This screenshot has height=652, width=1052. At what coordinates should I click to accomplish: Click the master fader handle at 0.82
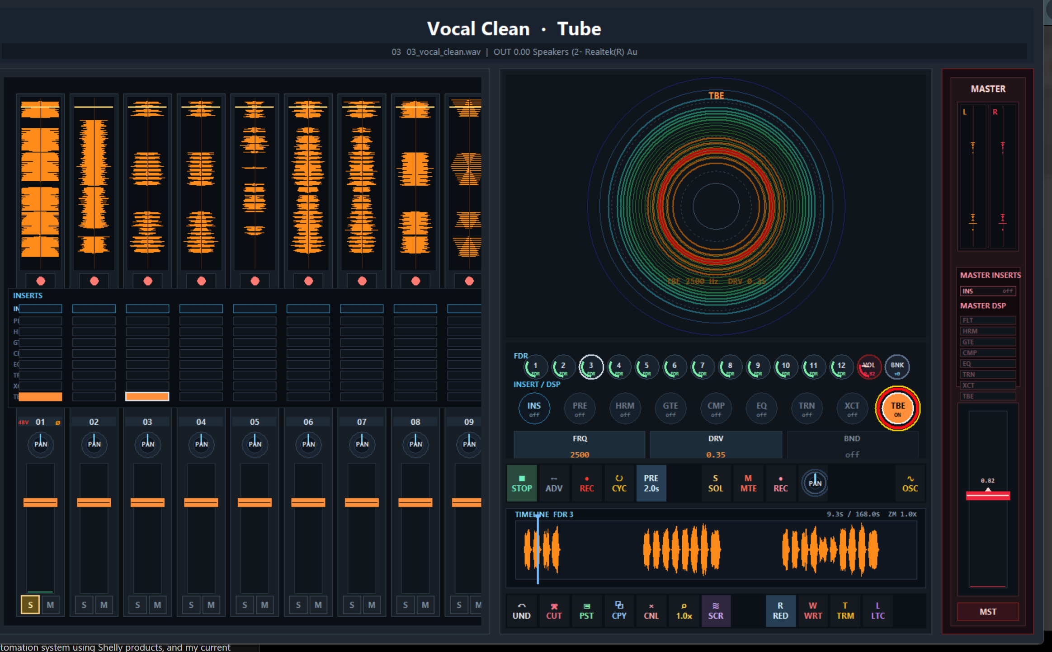click(x=988, y=496)
